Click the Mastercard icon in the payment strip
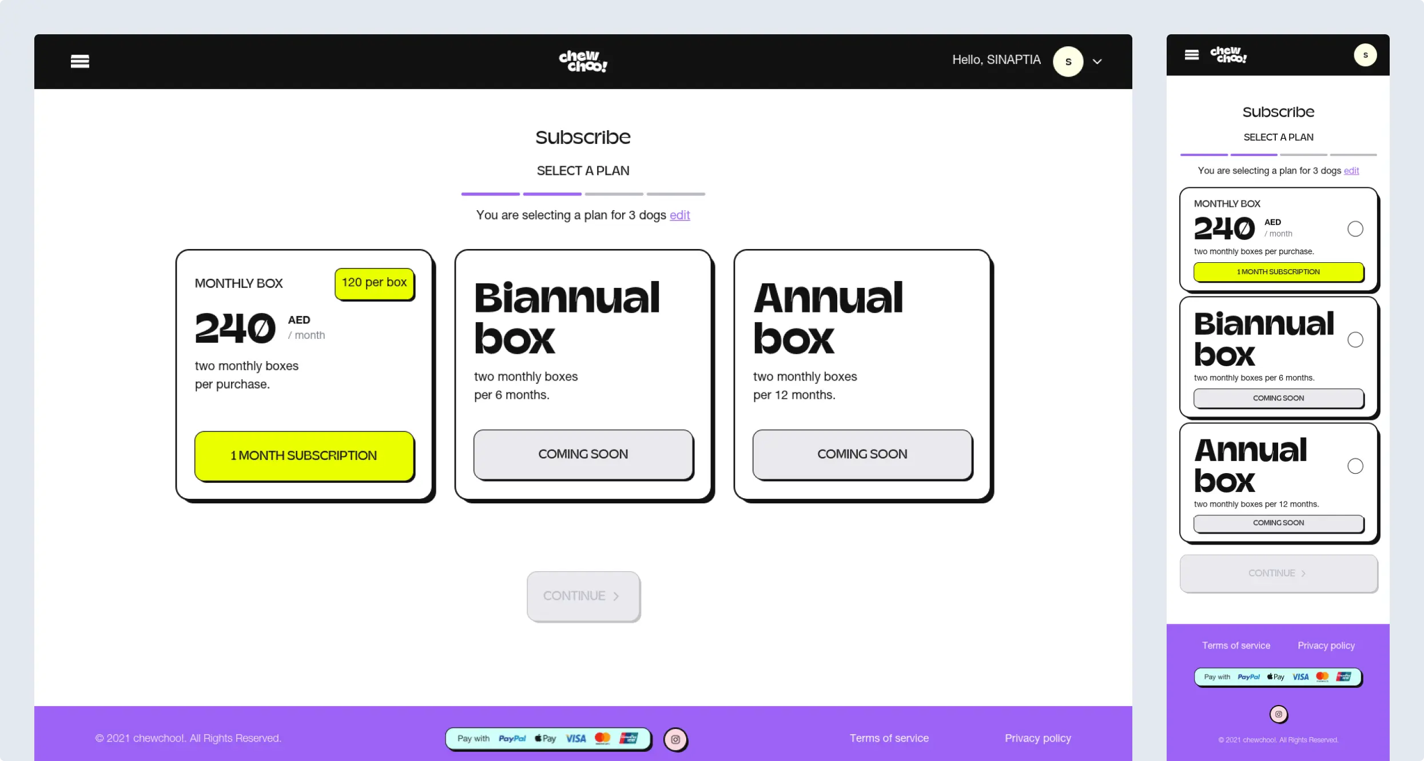Image resolution: width=1424 pixels, height=761 pixels. click(602, 738)
